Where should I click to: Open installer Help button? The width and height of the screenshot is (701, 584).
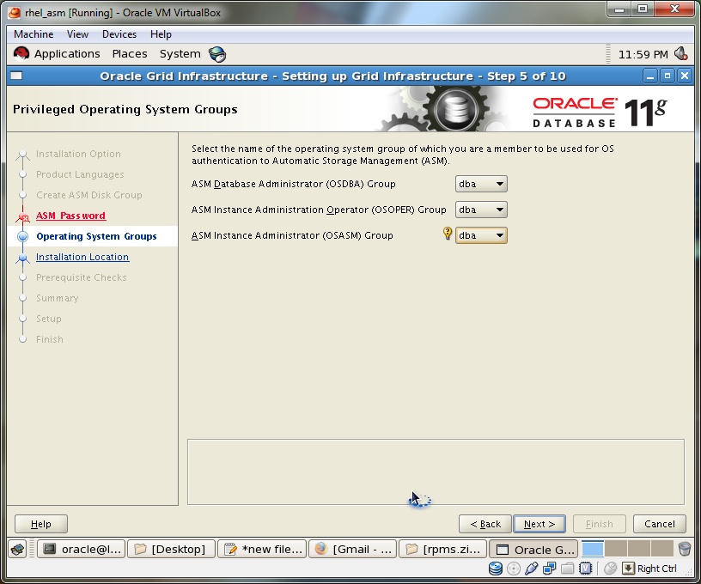pos(41,524)
